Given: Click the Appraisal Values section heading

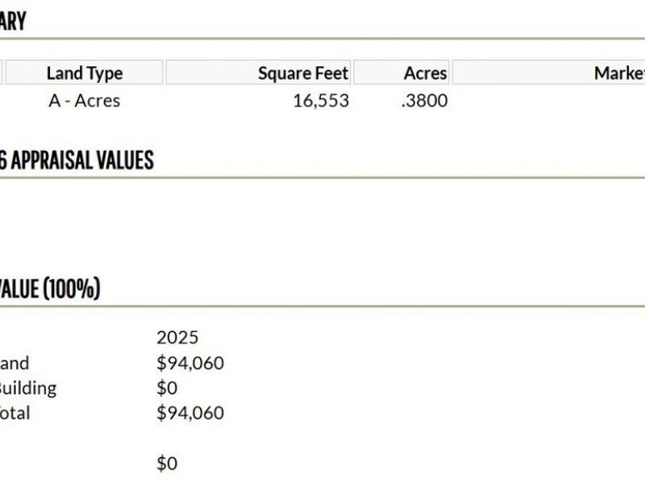Looking at the screenshot, I should 77,161.
